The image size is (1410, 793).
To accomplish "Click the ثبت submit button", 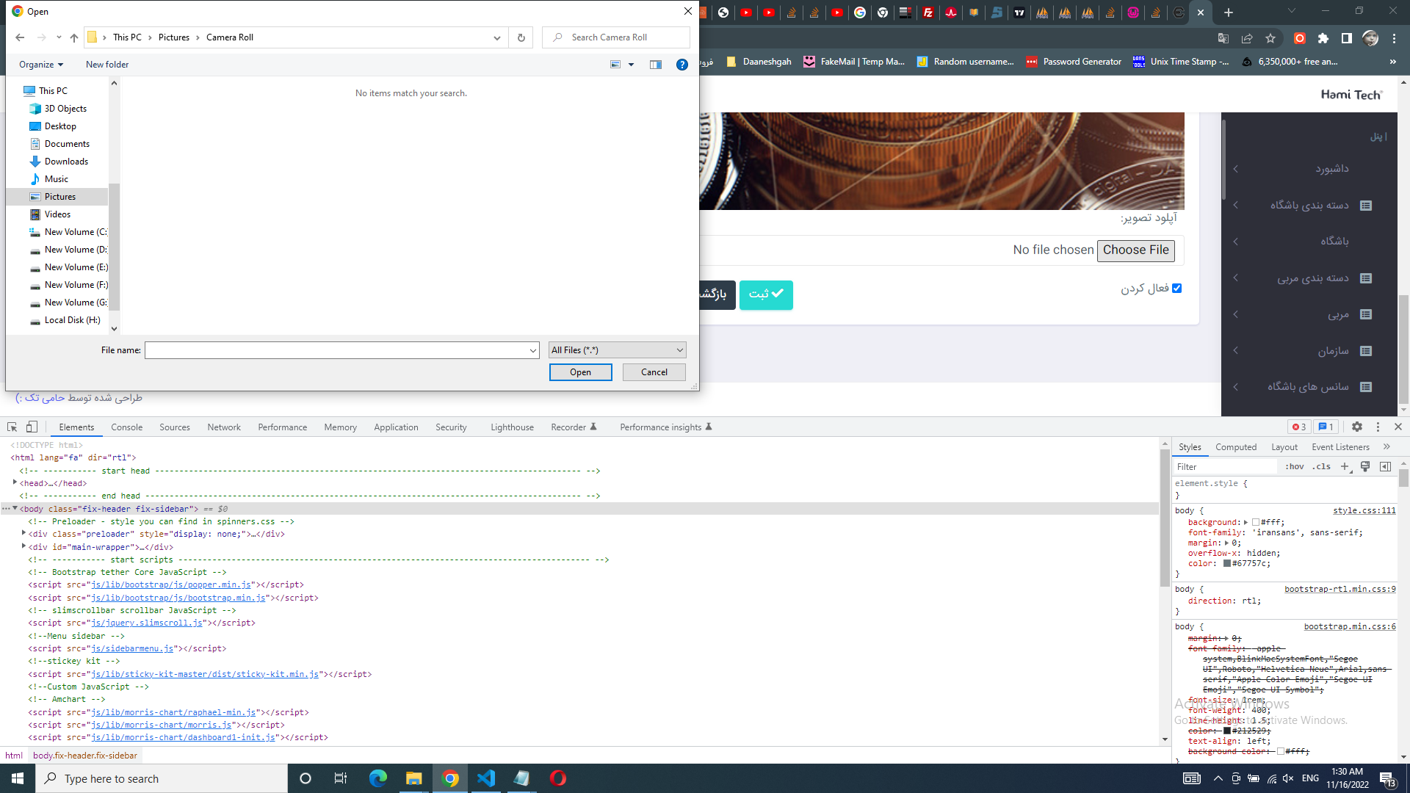I will [x=766, y=294].
